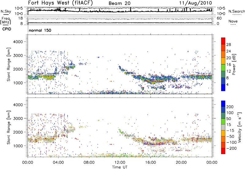Image resolution: width=245 pixels, height=169 pixels.
Task: Click yellow -15 to -50 Velocity bar segment
Action: click(x=223, y=133)
